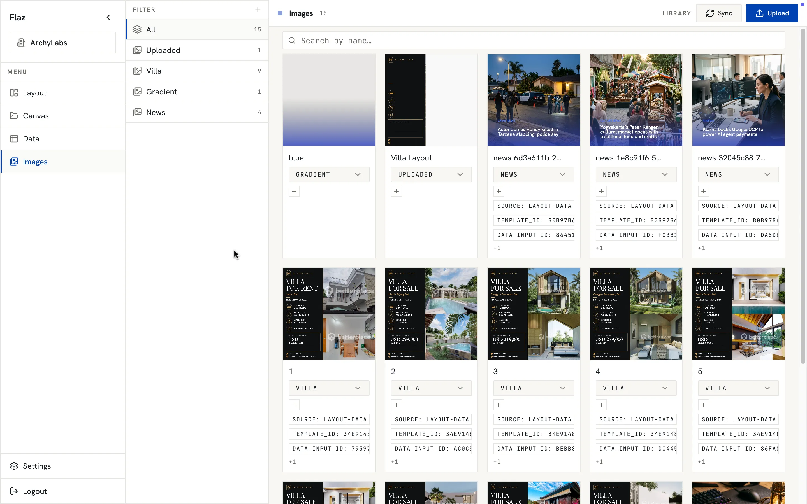The width and height of the screenshot is (807, 504).
Task: Open the Data section
Action: [x=63, y=139]
